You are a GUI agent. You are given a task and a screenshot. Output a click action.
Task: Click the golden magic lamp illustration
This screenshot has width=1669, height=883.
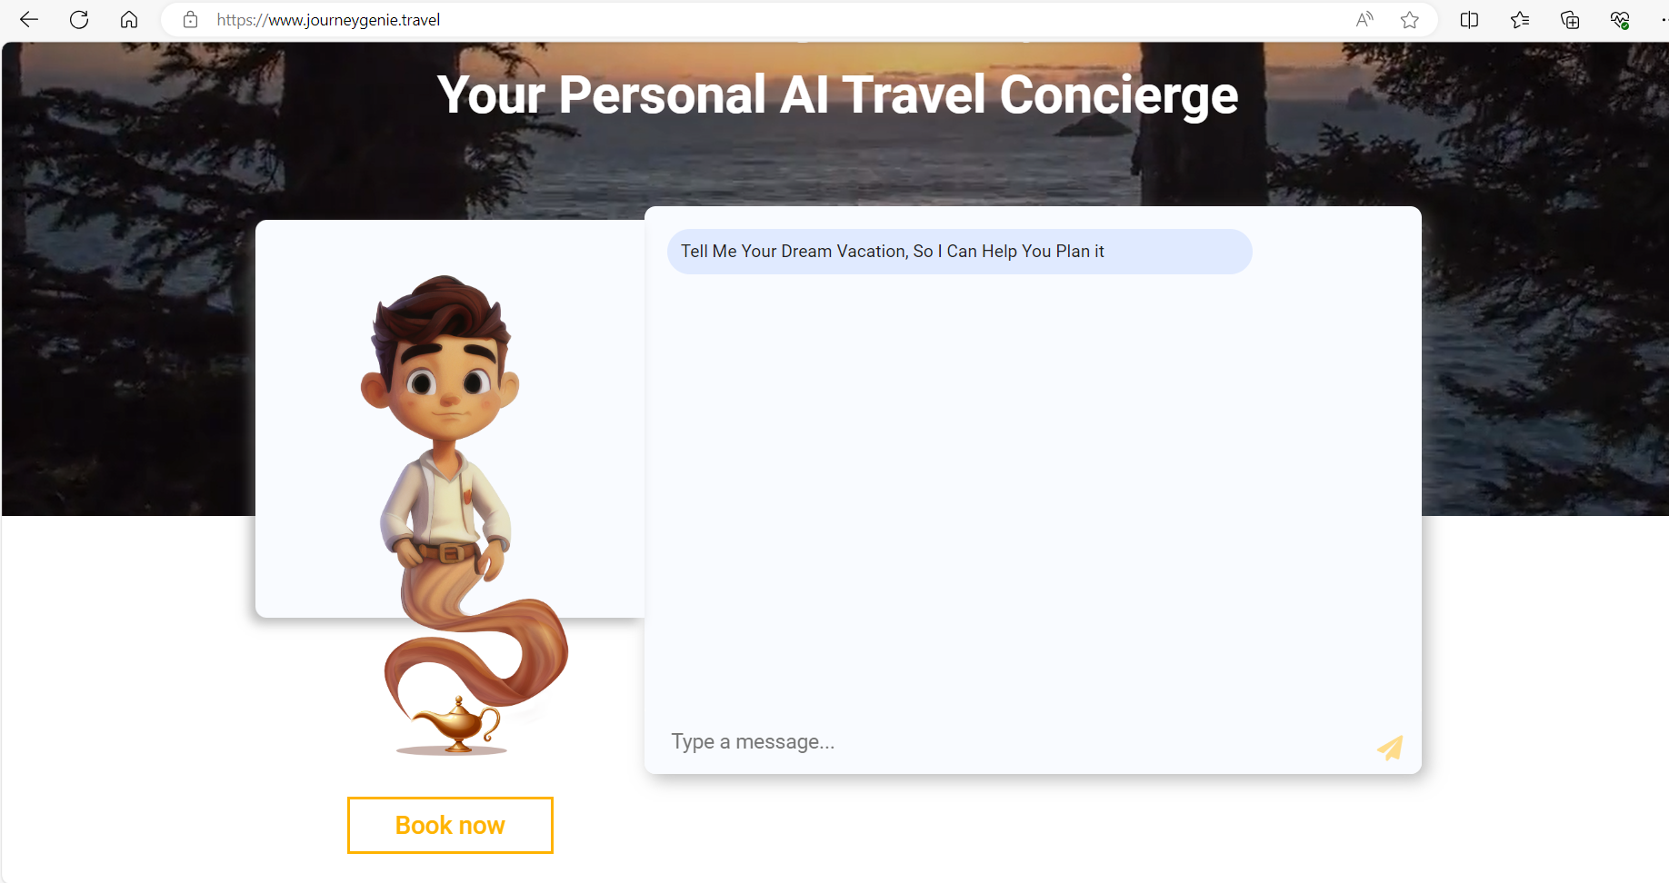[x=455, y=726]
